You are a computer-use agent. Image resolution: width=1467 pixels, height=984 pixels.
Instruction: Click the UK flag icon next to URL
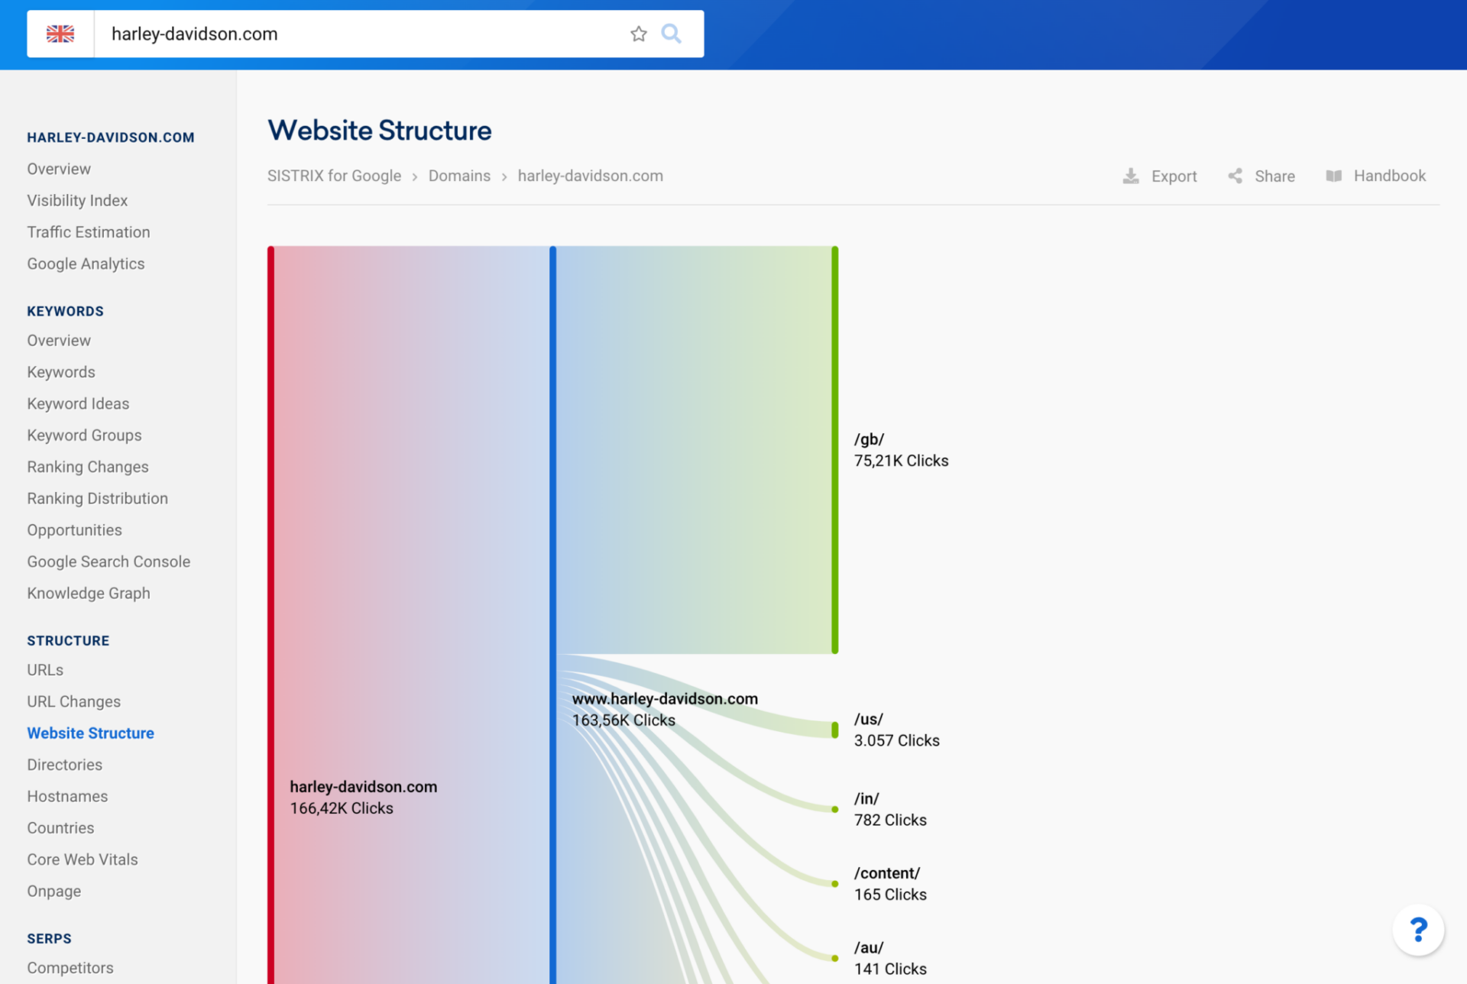click(x=60, y=34)
